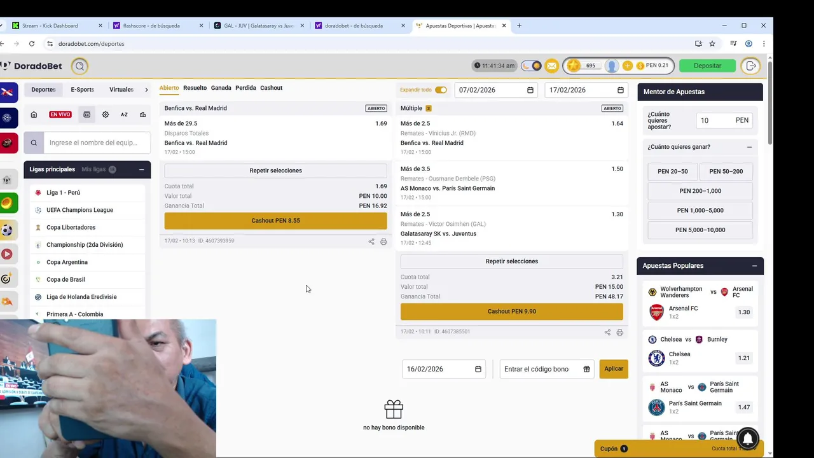Open EN VIVO live betting
The image size is (814, 458).
60,114
